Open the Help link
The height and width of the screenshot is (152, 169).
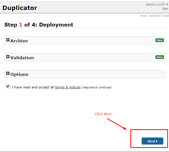(165, 8)
